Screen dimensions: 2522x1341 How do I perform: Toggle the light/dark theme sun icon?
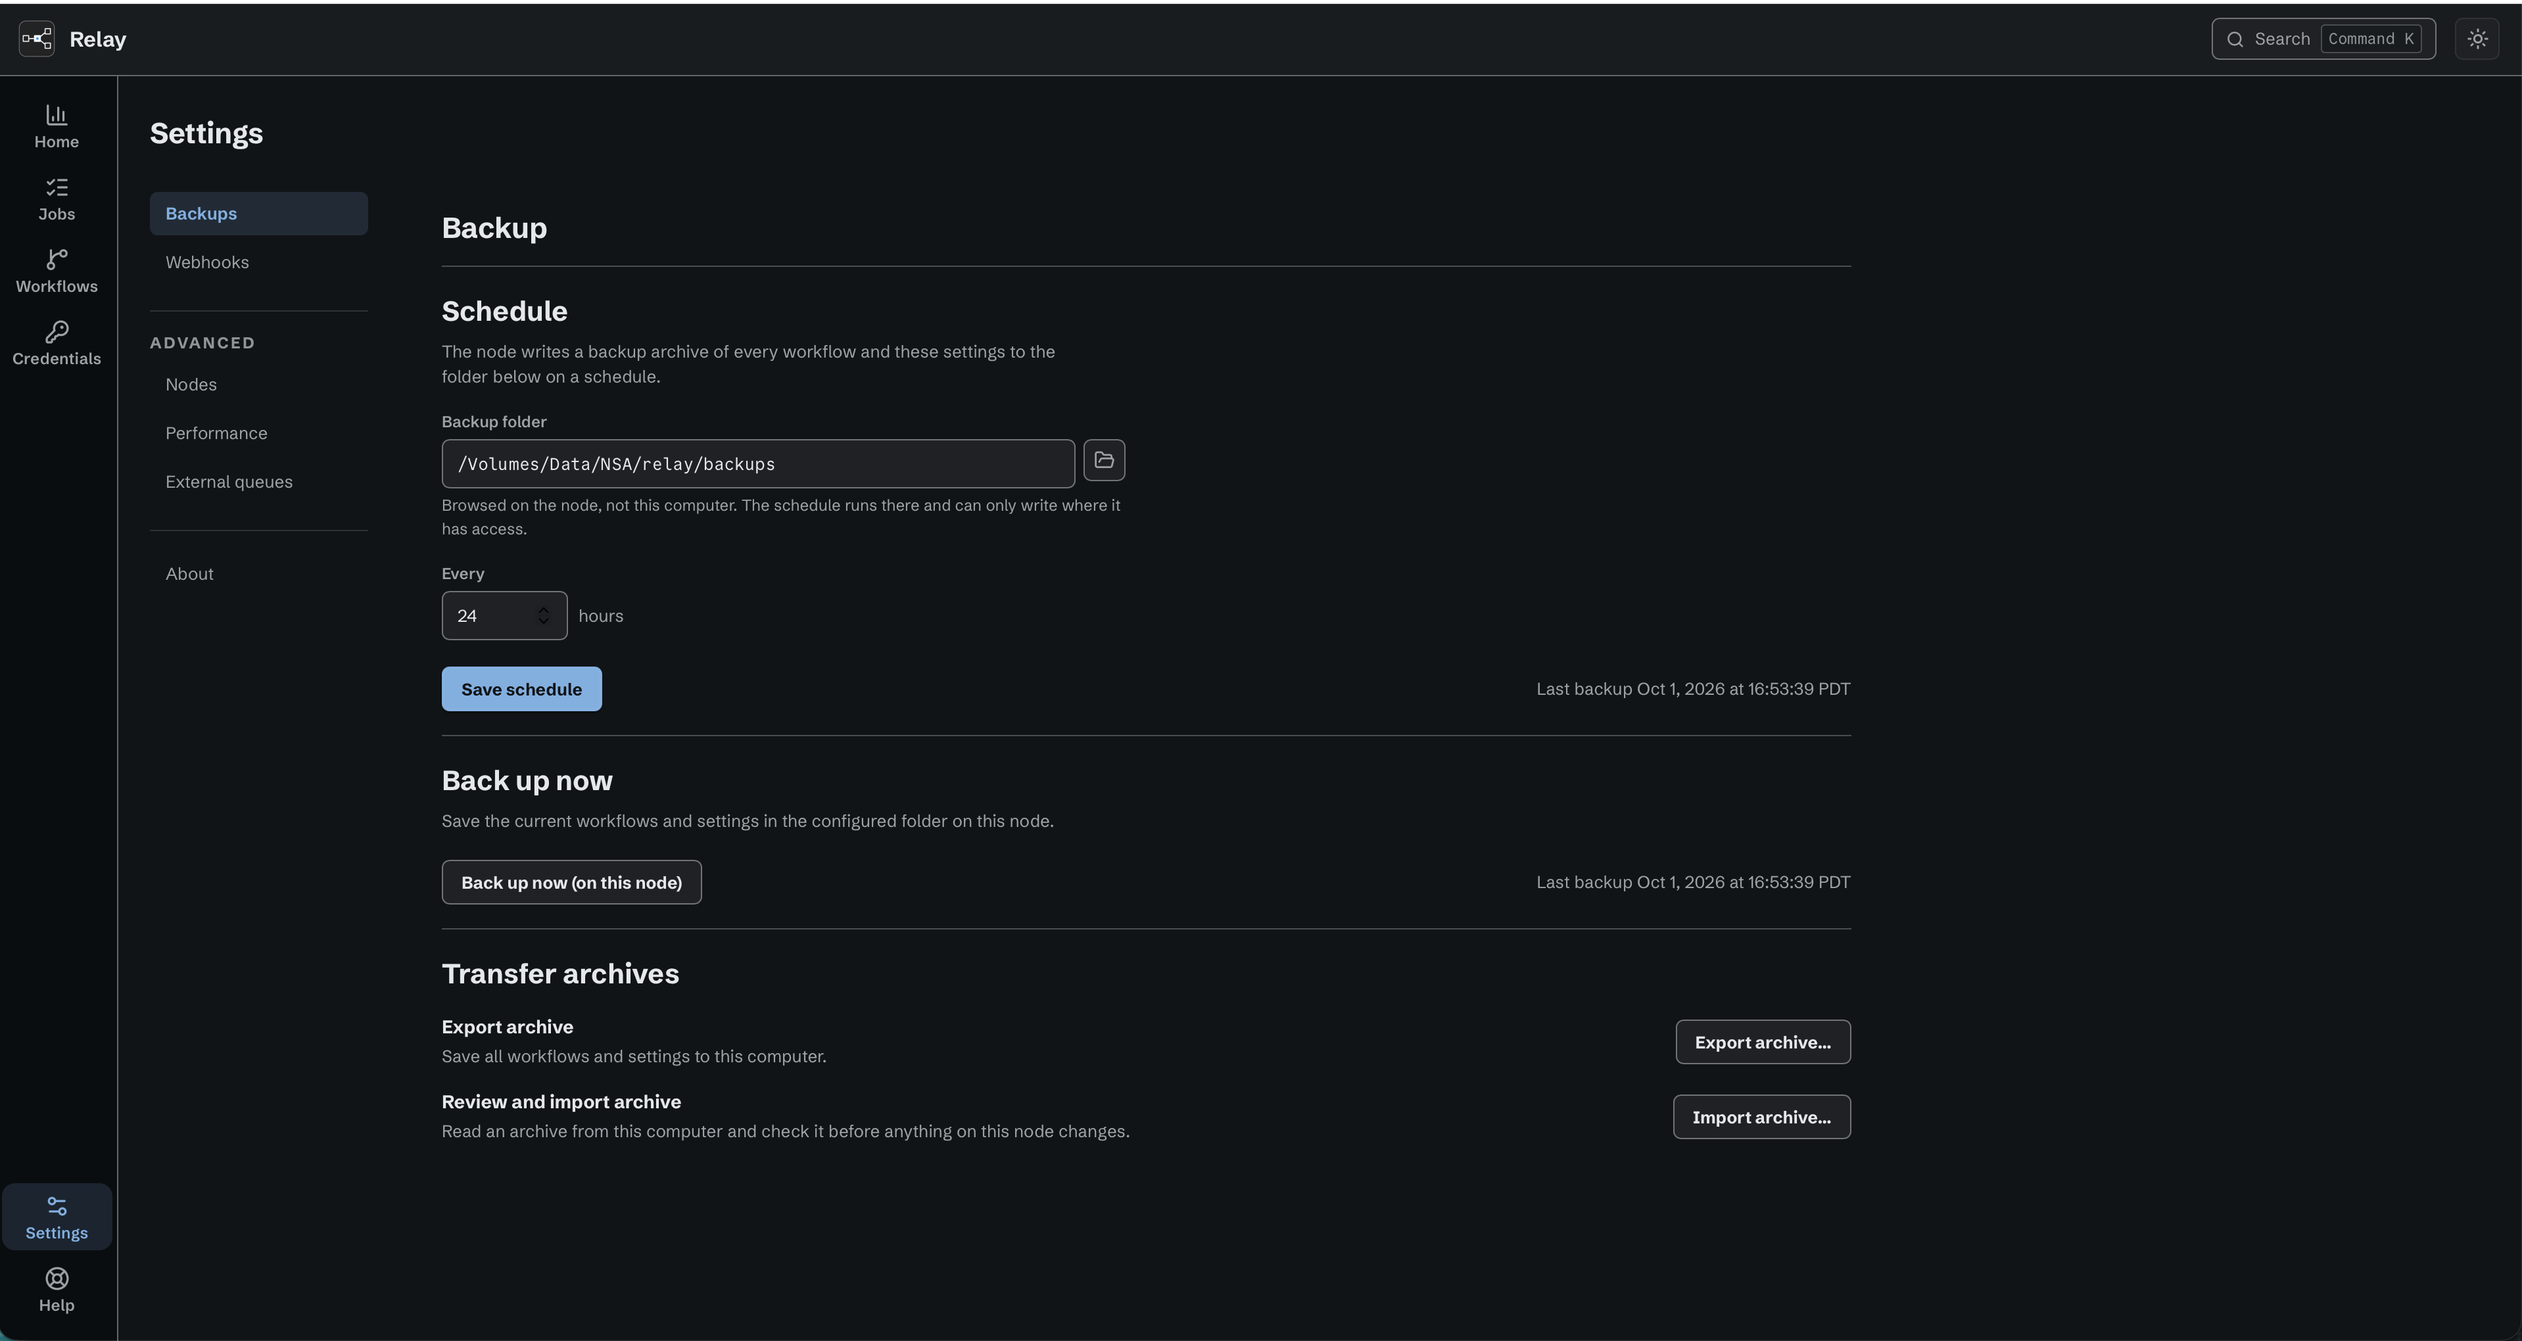point(2477,39)
